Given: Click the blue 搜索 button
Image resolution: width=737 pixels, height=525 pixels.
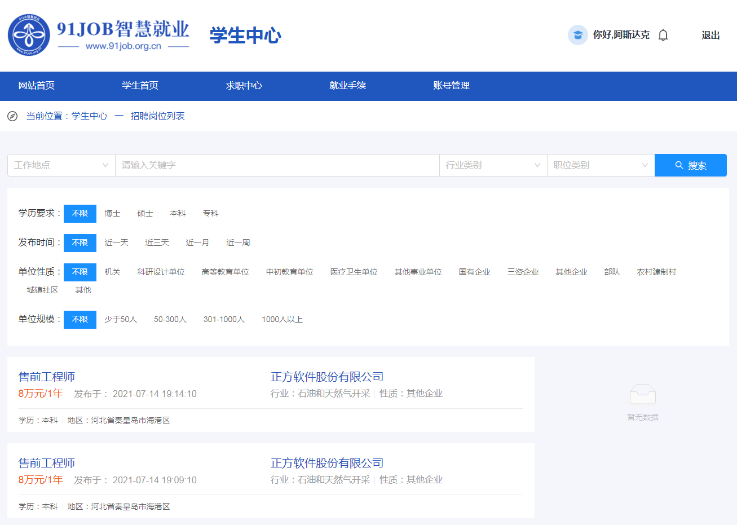Looking at the screenshot, I should 691,165.
